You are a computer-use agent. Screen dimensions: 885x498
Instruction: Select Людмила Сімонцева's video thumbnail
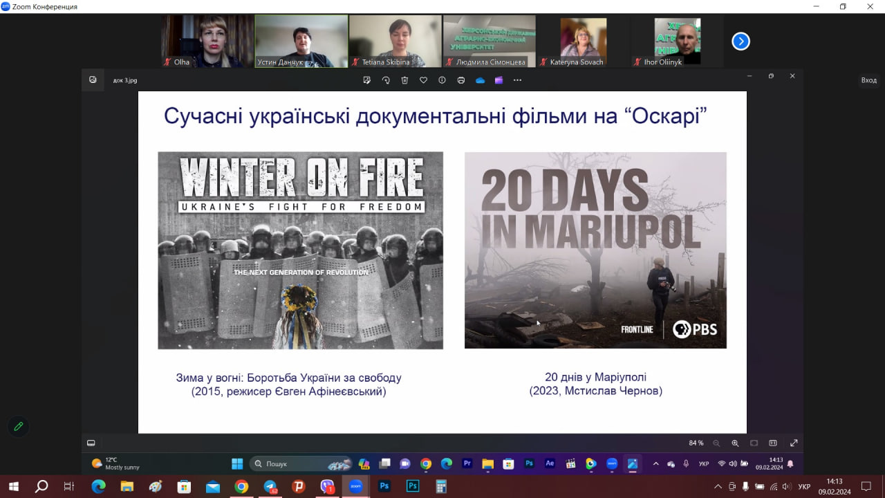[x=490, y=41]
